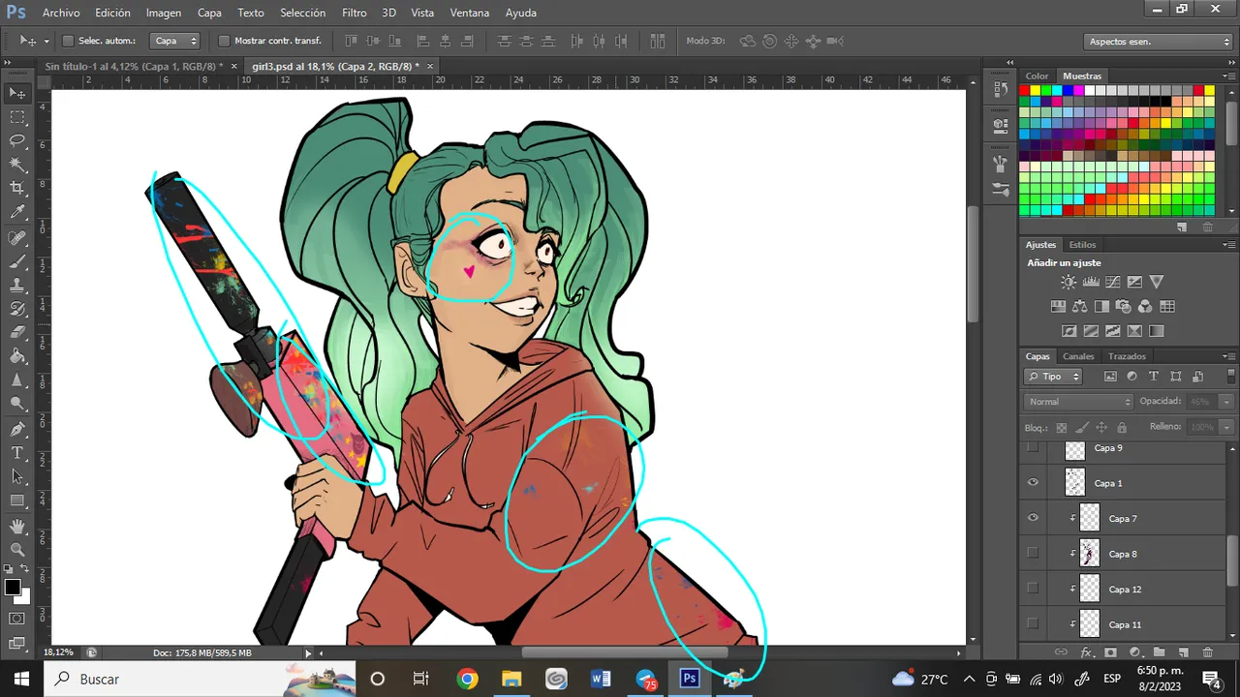Select the Pen tool

point(17,429)
